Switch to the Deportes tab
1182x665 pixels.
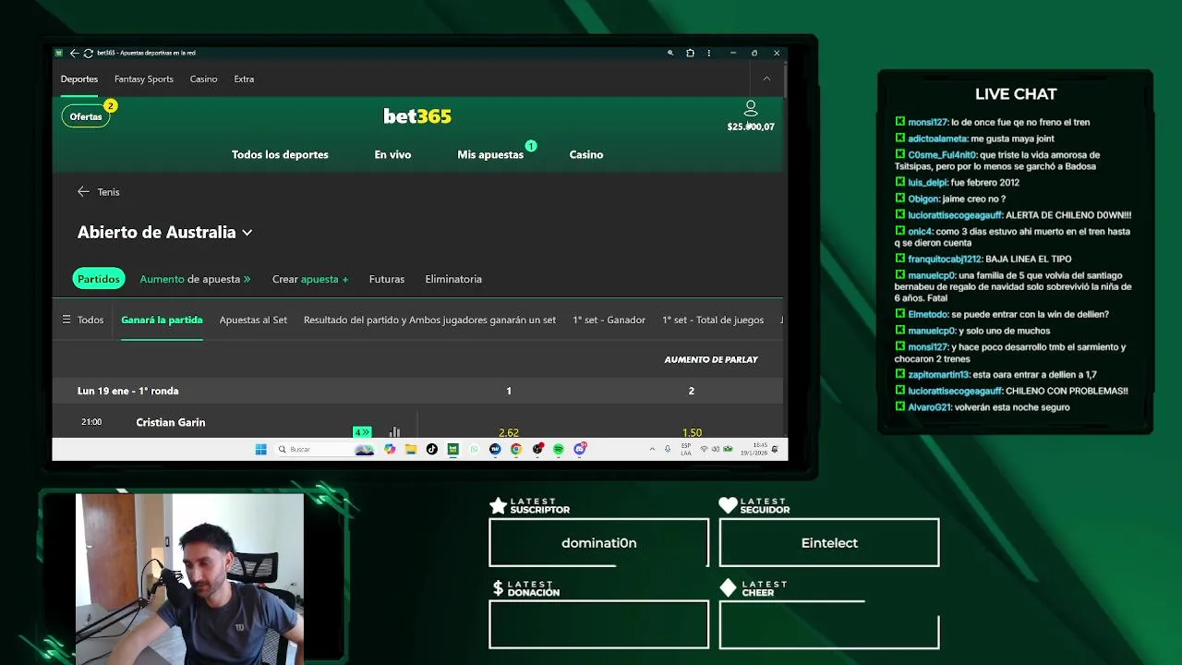click(x=79, y=79)
